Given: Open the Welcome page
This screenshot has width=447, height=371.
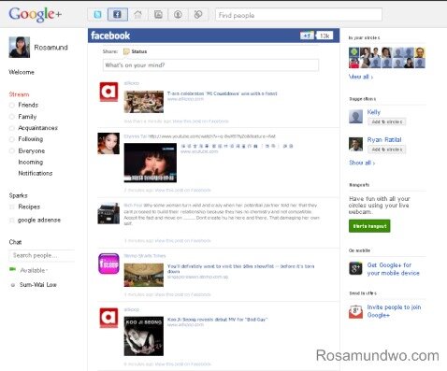Looking at the screenshot, I should (22, 72).
